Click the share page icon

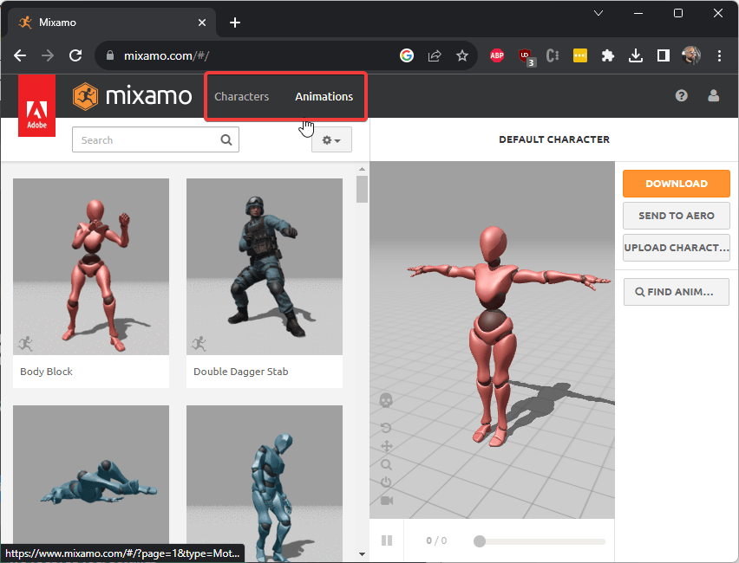[x=434, y=55]
